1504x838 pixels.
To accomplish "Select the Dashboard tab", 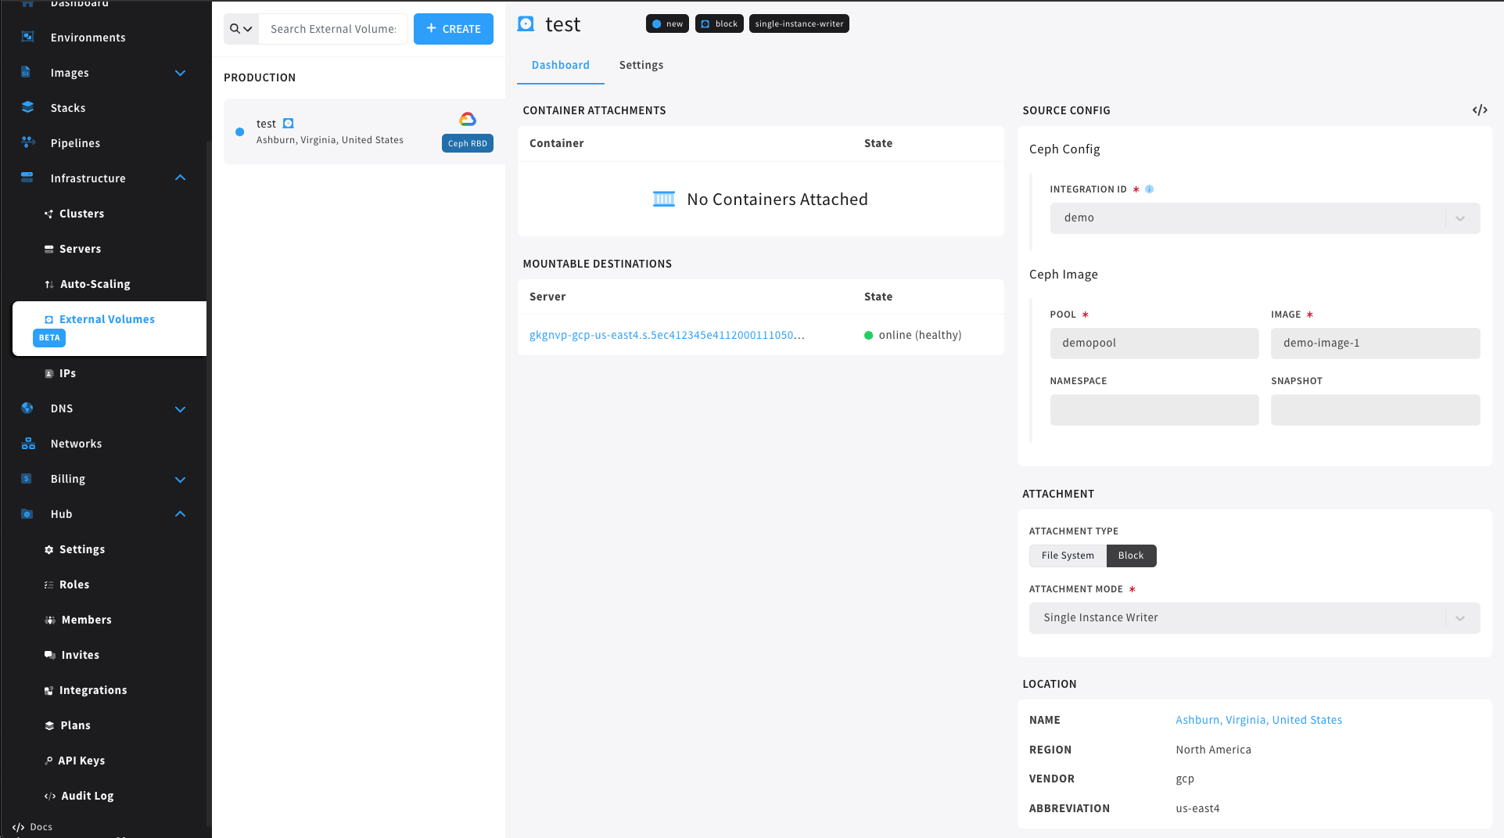I will pyautogui.click(x=560, y=65).
